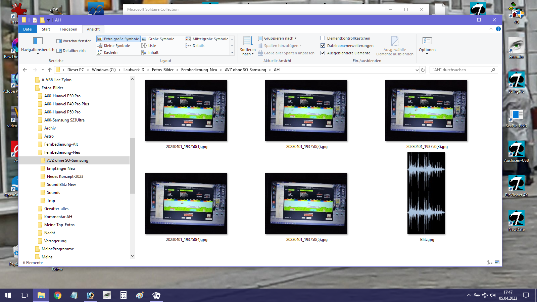The image size is (537, 302).
Task: Uncheck Ausgeblendete Elemente checkbox
Action: [323, 53]
